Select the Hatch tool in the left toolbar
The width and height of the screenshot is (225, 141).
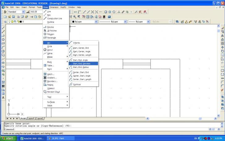click(x=3, y=82)
